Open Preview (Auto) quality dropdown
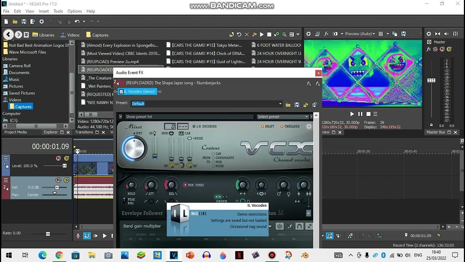465x262 pixels. pyautogui.click(x=360, y=34)
